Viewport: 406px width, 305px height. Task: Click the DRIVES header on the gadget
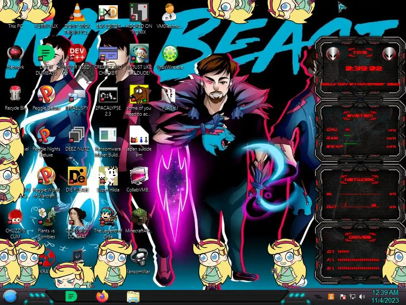(x=360, y=237)
